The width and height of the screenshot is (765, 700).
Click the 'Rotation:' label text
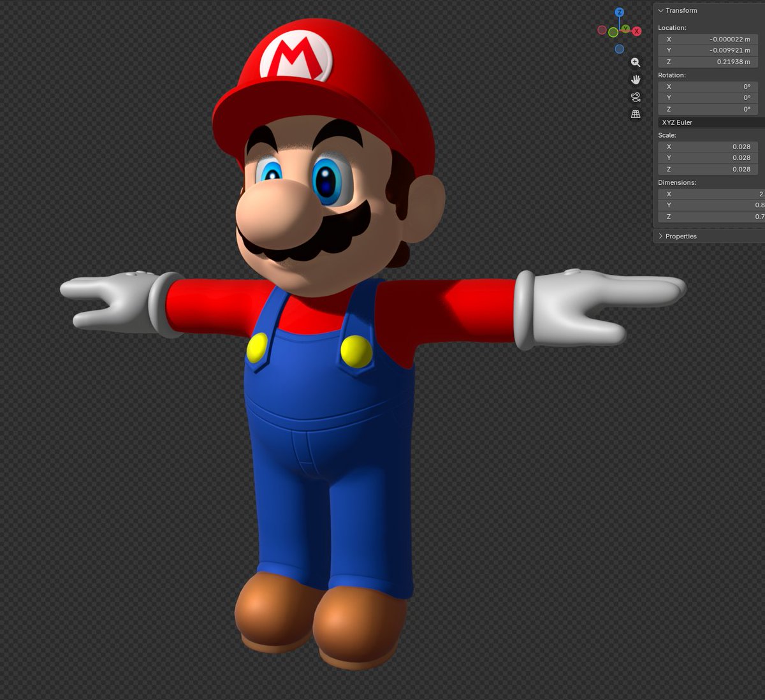point(672,75)
